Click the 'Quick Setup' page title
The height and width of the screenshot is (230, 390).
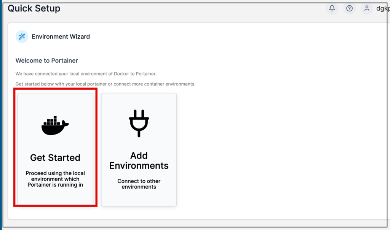pos(34,8)
